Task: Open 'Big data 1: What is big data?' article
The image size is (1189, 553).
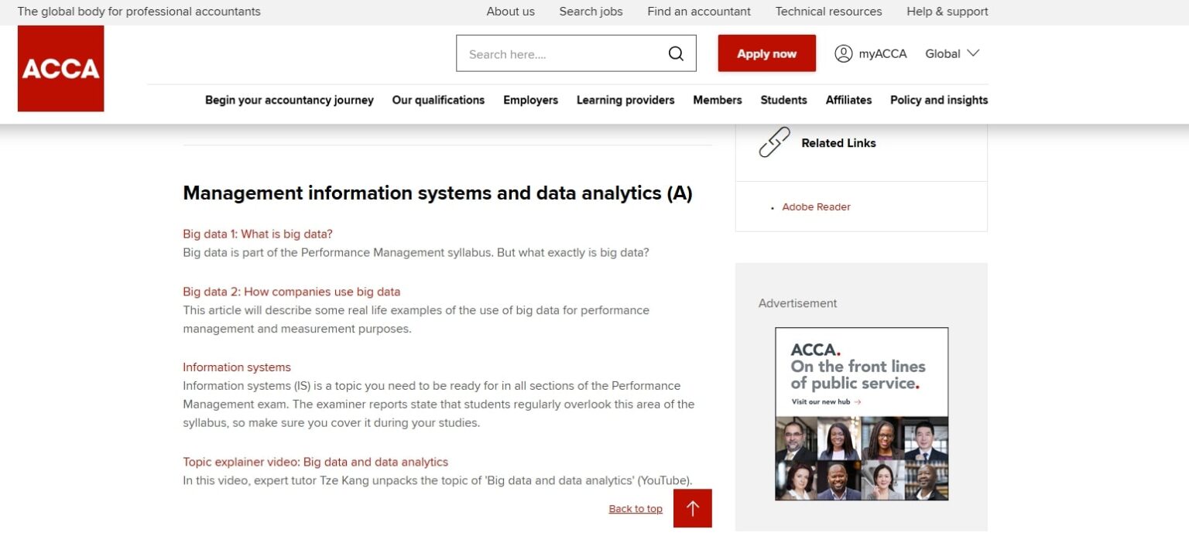Action: [x=257, y=234]
